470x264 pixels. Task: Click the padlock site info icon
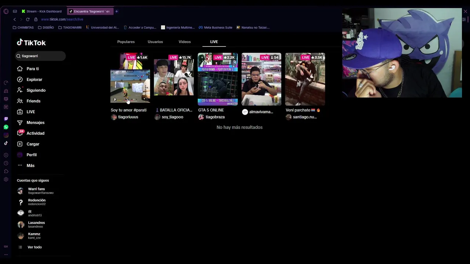point(36,19)
